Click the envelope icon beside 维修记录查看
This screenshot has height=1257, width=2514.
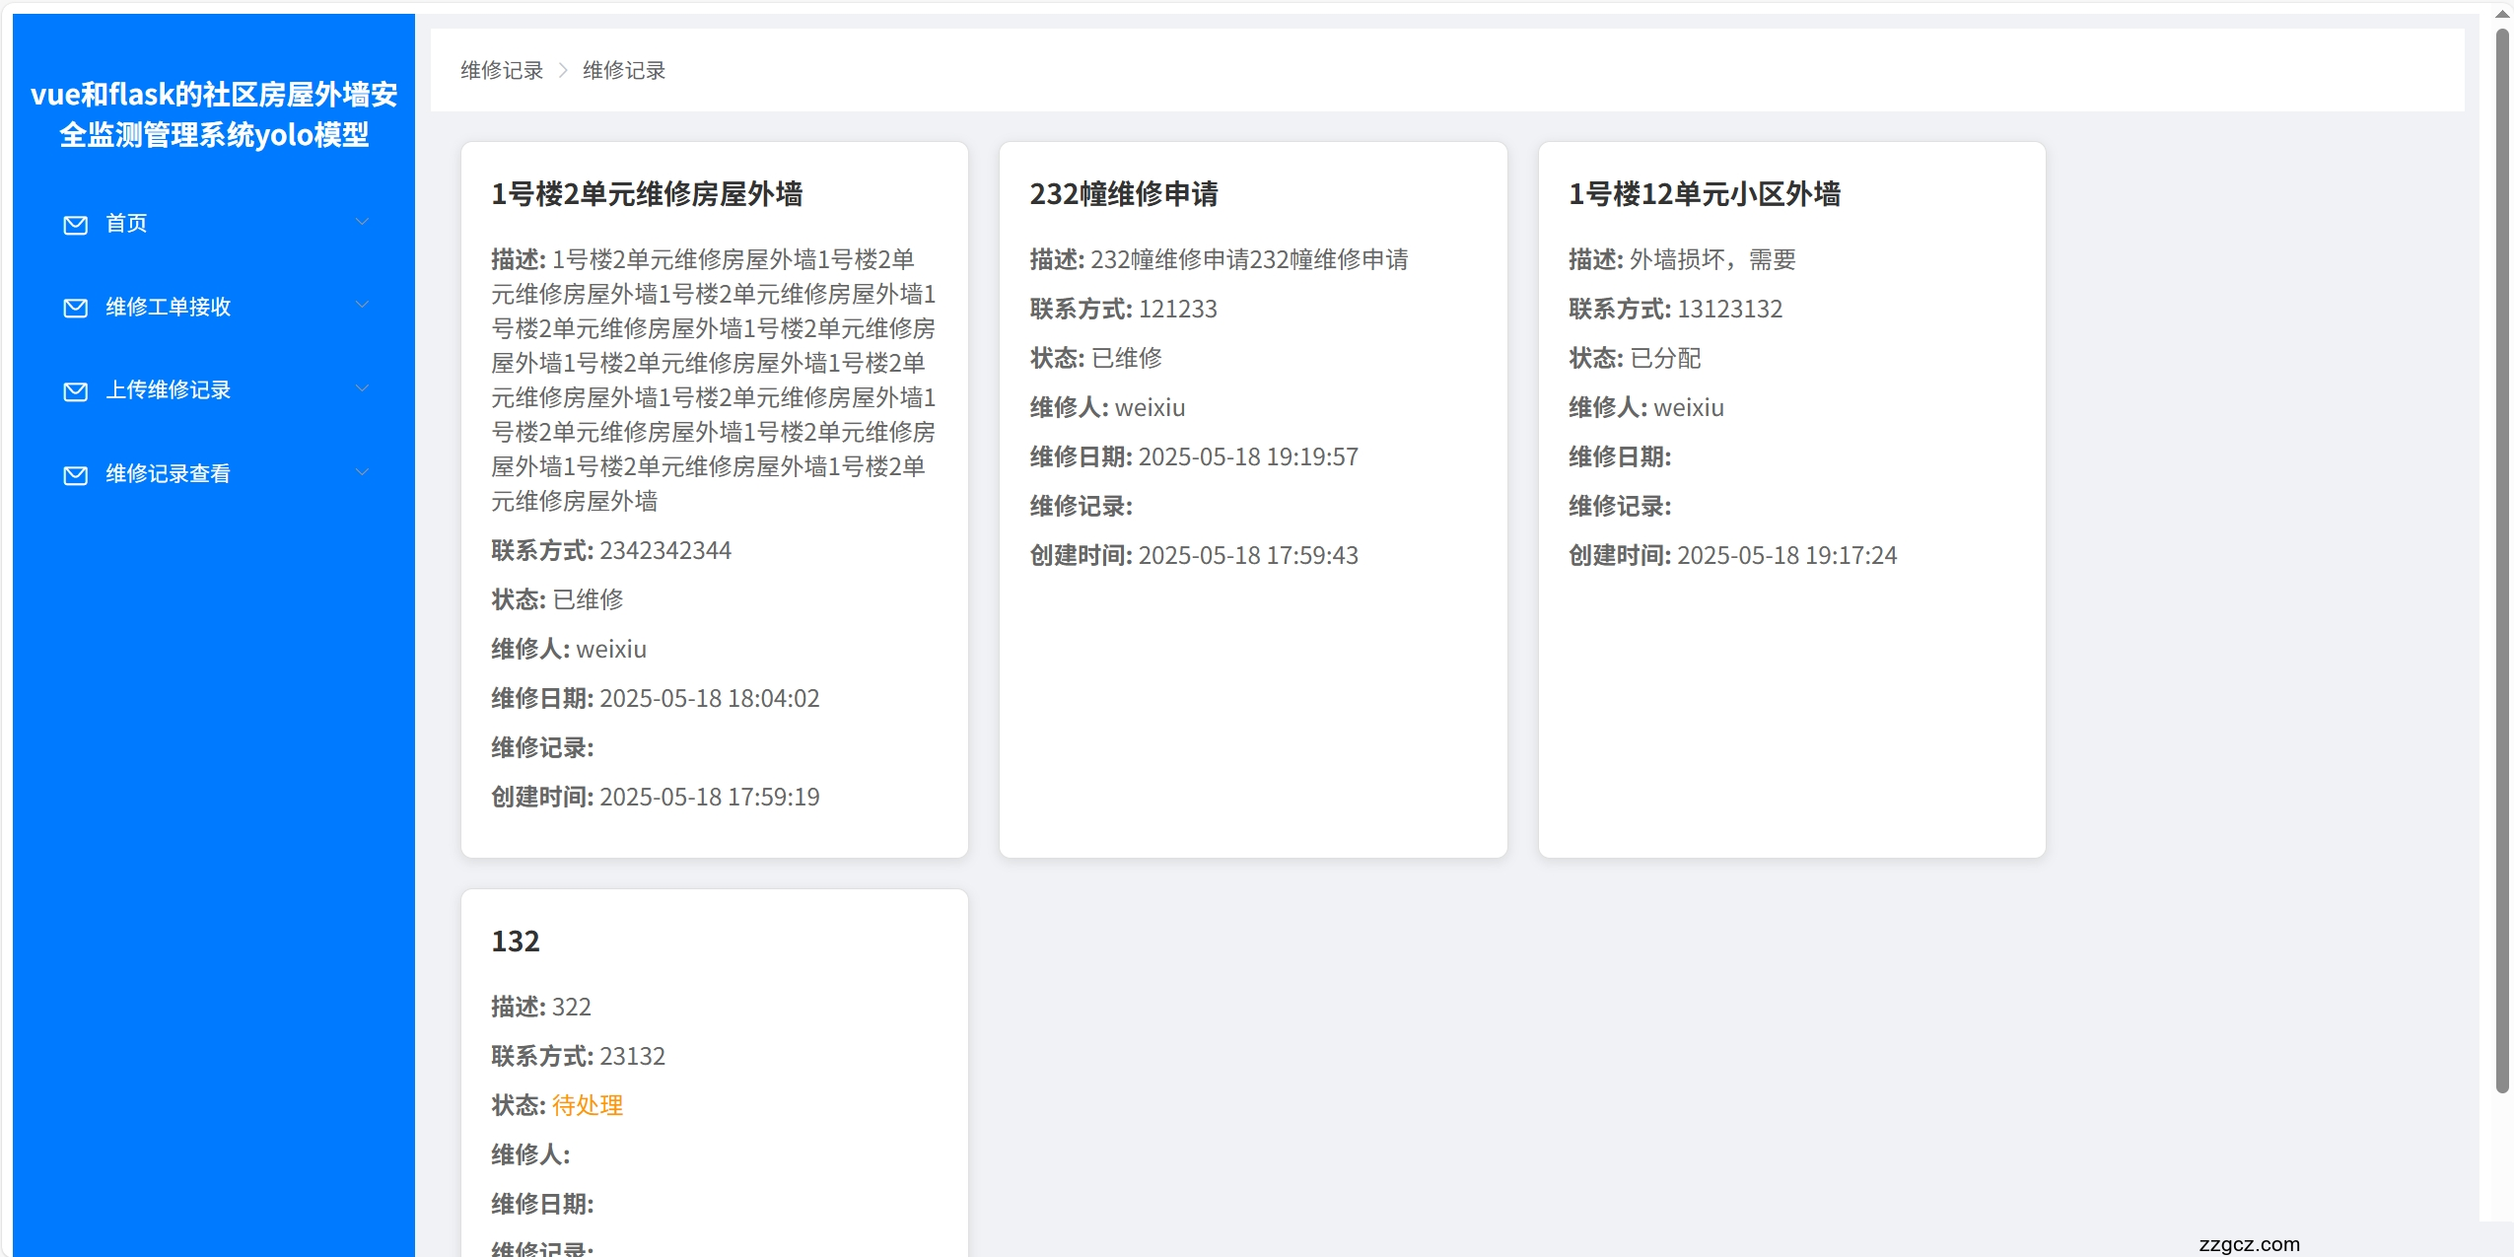tap(75, 475)
